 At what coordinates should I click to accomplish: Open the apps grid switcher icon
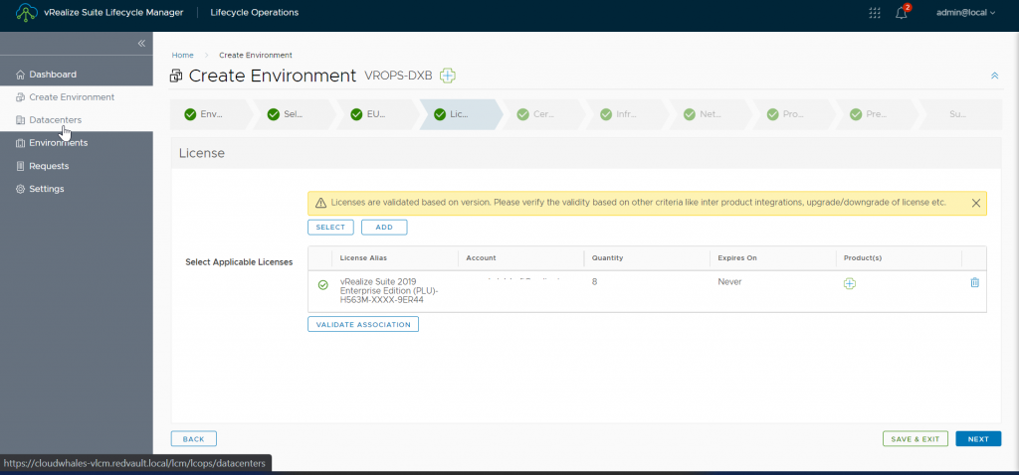coord(875,13)
